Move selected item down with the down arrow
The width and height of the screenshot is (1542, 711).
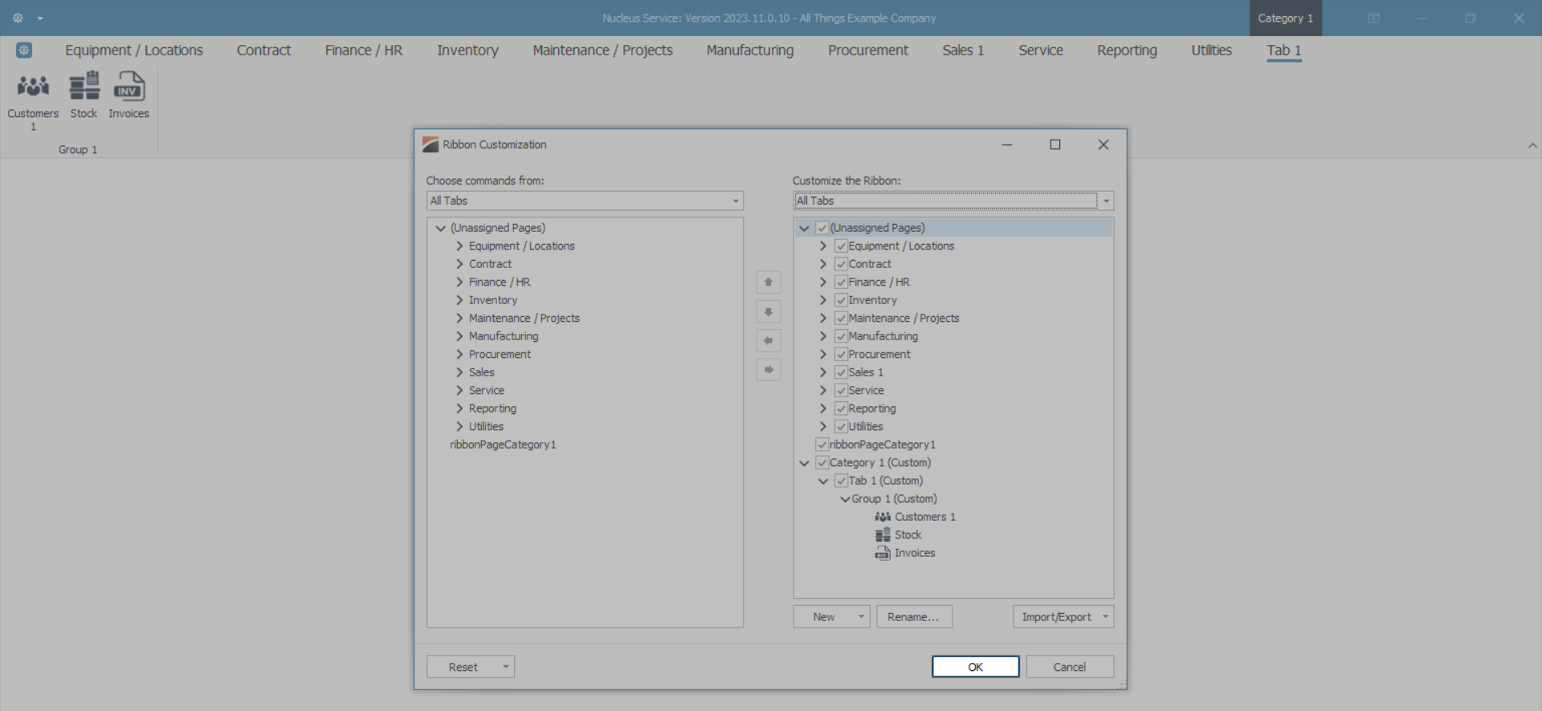pyautogui.click(x=769, y=311)
